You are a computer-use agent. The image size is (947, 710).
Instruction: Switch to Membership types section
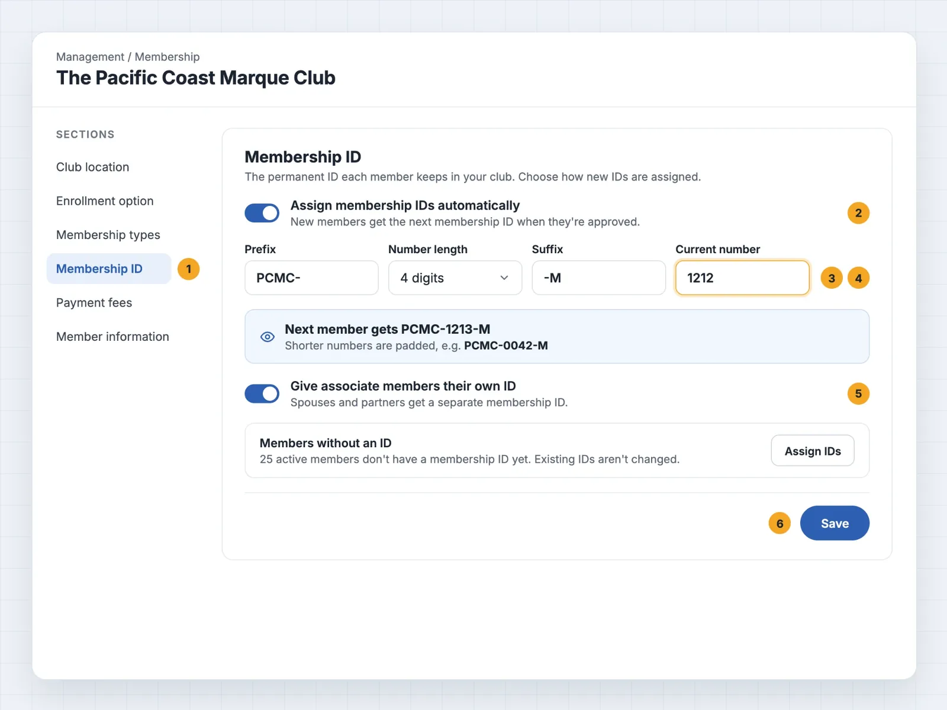(x=108, y=235)
